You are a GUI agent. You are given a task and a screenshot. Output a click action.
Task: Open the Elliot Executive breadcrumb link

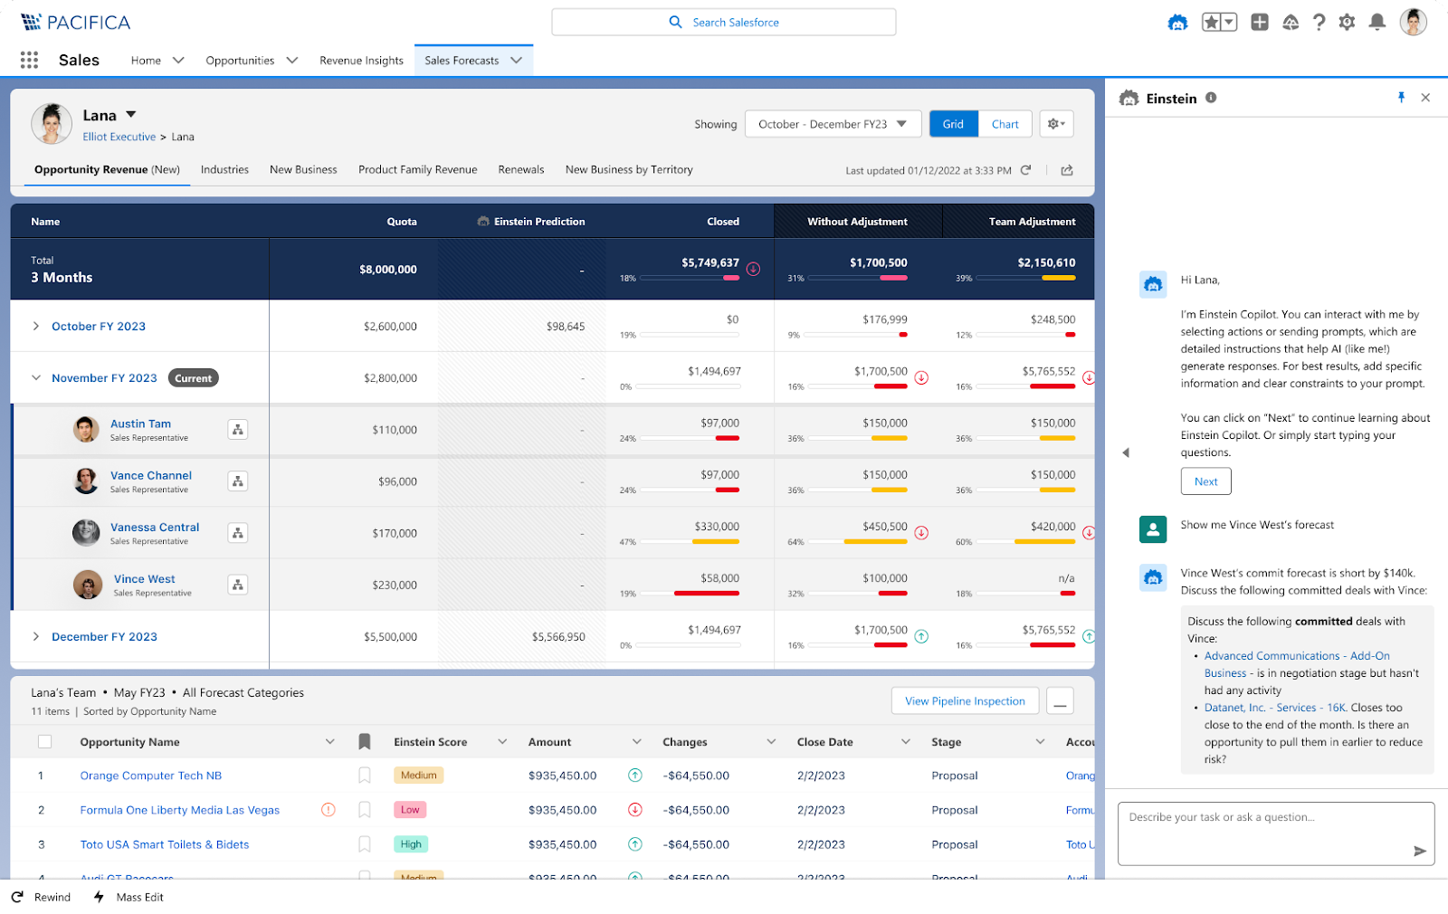119,137
